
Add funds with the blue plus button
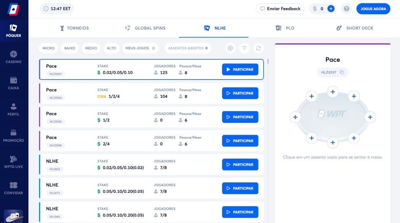tap(331, 9)
